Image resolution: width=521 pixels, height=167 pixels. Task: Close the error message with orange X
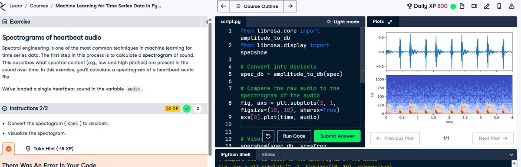click(8, 149)
